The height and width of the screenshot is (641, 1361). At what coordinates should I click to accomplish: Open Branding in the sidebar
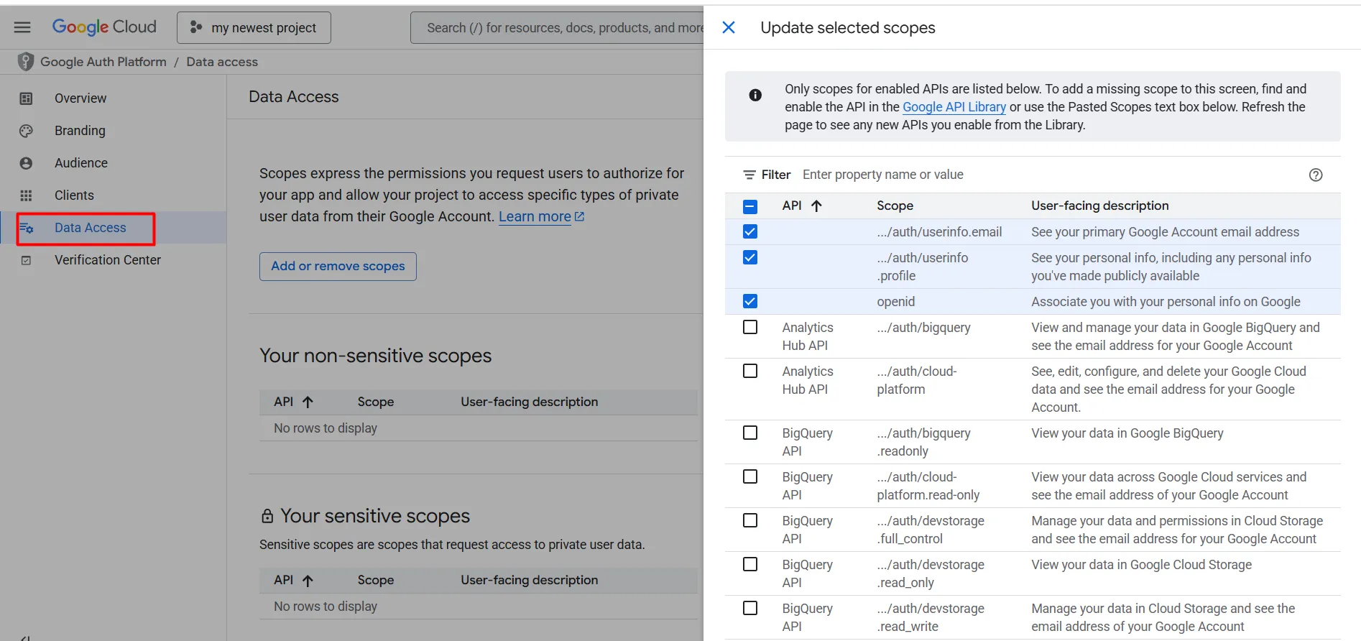point(80,131)
